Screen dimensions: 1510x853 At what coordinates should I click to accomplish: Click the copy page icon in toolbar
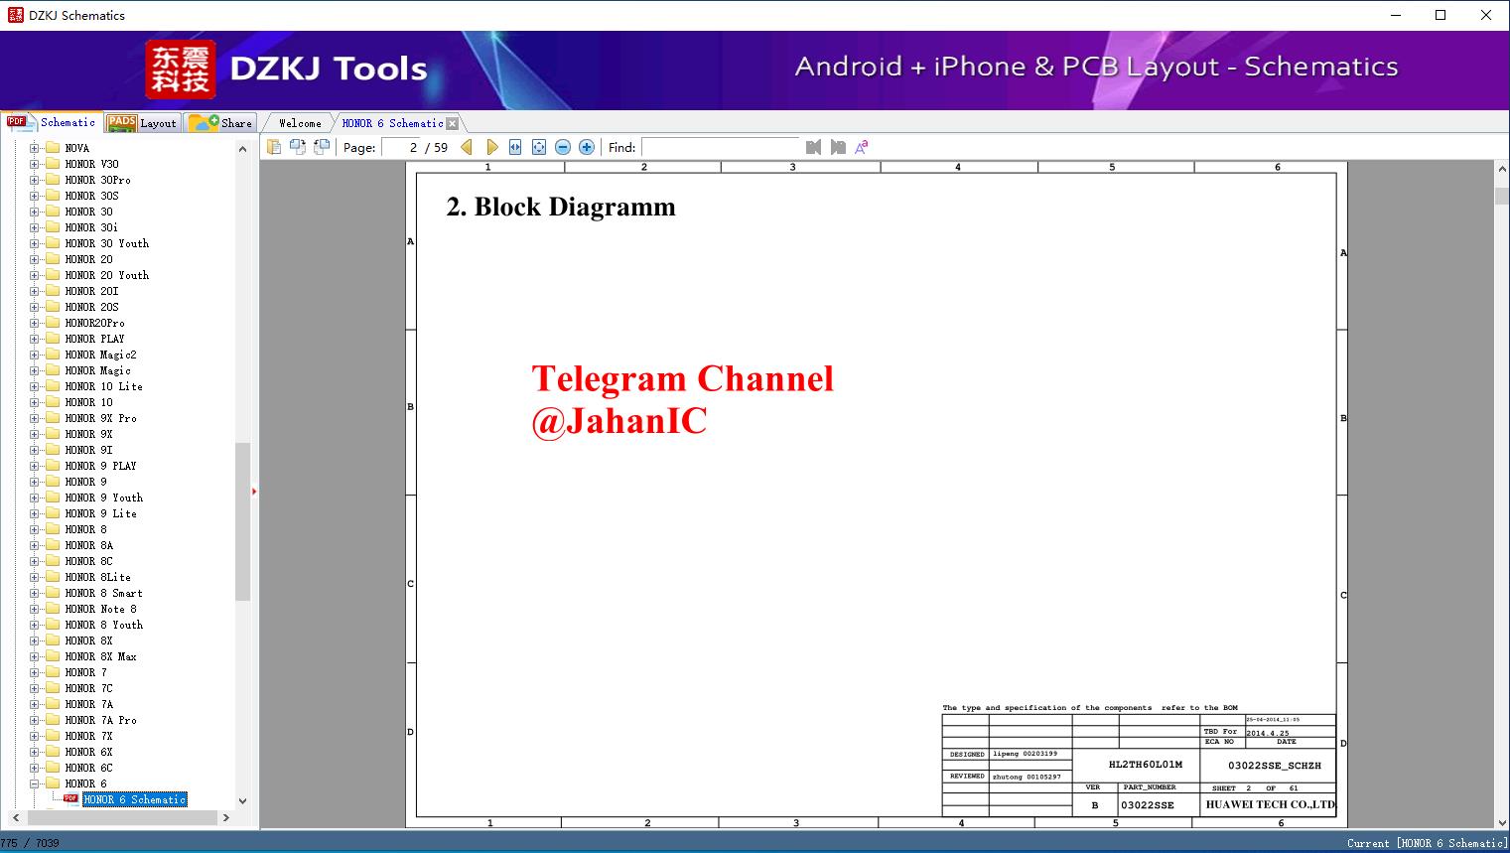tap(274, 147)
